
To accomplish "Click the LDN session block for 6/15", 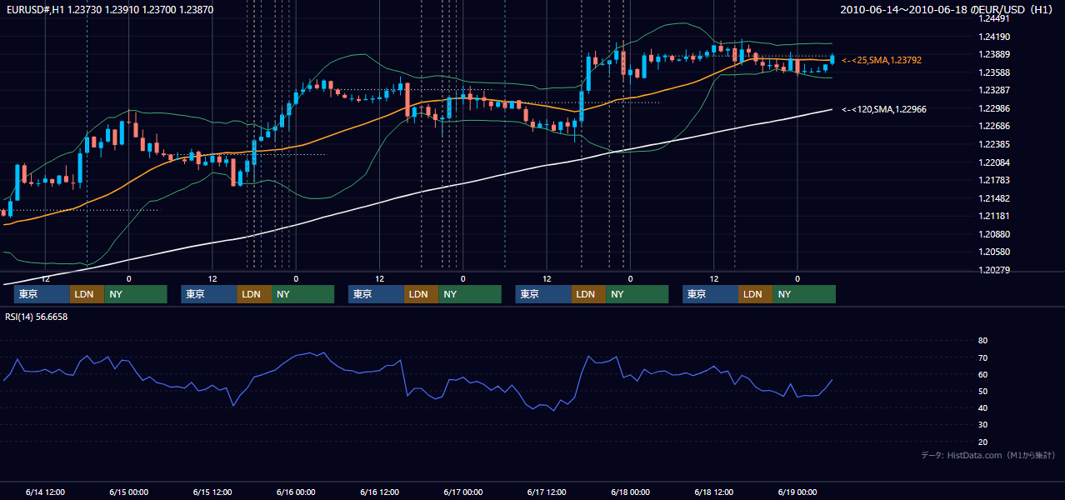I will 253,294.
